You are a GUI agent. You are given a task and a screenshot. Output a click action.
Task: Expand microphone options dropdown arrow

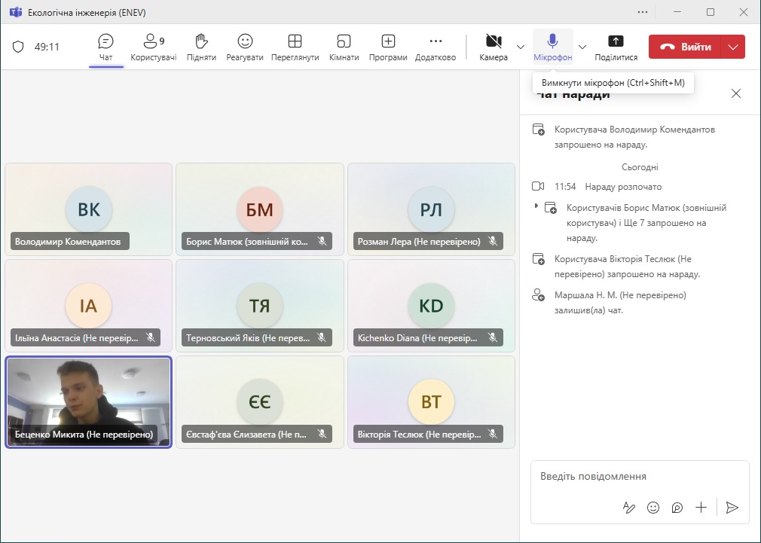582,47
